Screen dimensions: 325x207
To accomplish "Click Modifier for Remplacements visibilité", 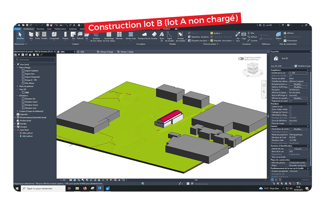I will pyautogui.click(x=298, y=84).
